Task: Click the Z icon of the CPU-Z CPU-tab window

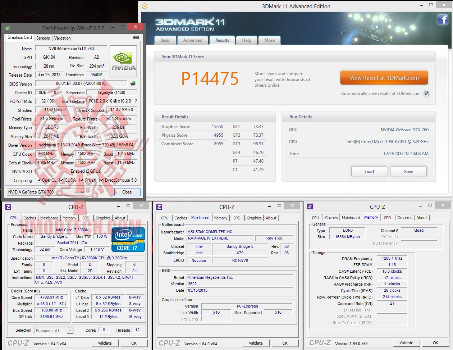Action: (8, 207)
